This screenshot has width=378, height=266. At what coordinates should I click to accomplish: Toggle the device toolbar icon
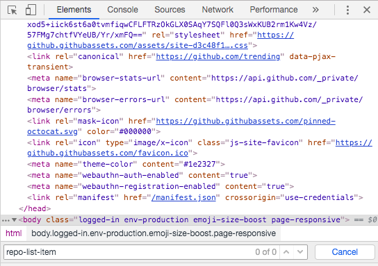click(x=31, y=10)
